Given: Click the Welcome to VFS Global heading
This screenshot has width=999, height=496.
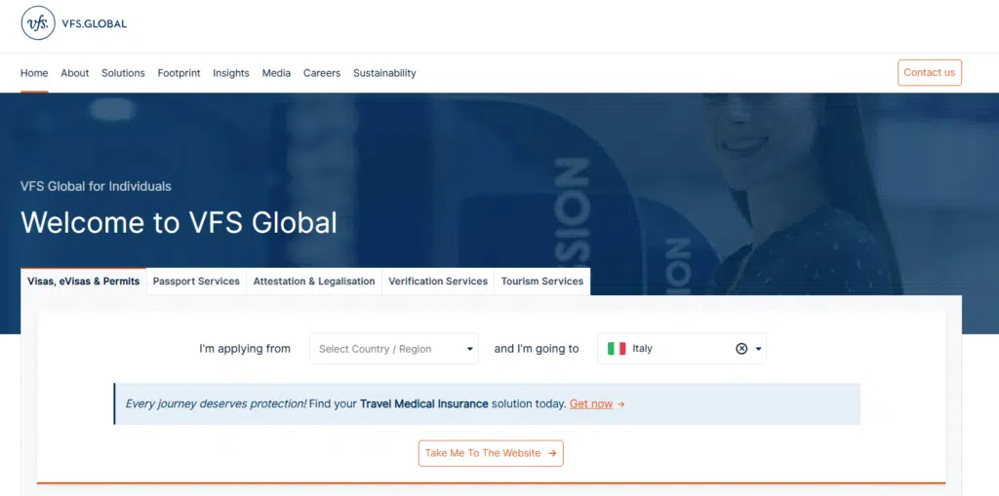Looking at the screenshot, I should click(180, 223).
